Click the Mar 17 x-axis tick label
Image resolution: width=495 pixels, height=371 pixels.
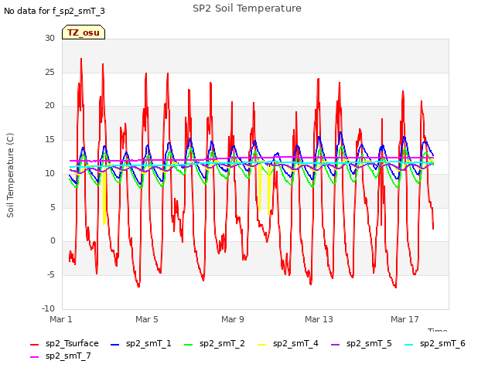tap(405, 319)
